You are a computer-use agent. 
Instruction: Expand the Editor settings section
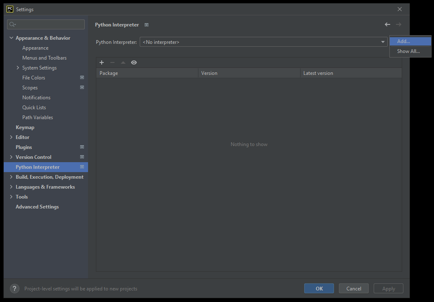click(x=11, y=137)
